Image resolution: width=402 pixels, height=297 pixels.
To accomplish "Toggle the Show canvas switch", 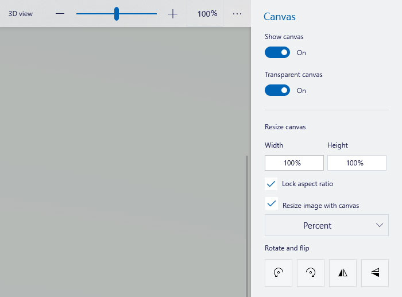I will 277,53.
